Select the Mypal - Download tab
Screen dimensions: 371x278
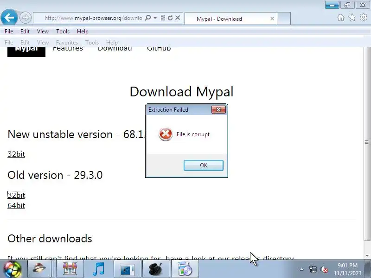point(230,19)
